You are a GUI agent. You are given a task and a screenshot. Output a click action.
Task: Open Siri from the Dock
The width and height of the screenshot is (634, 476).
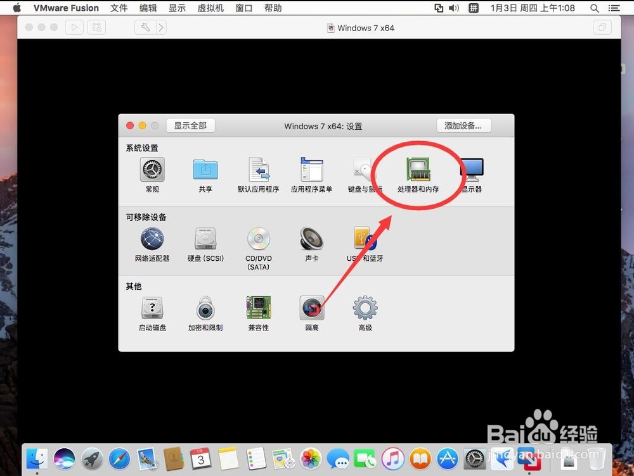pyautogui.click(x=64, y=459)
